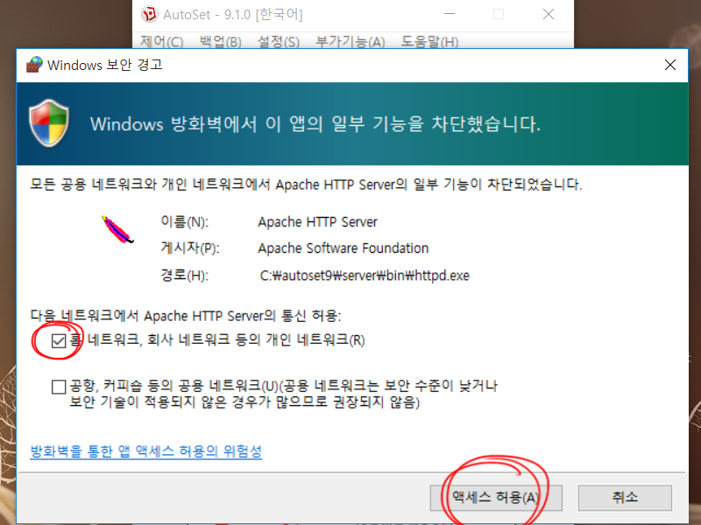701x525 pixels.
Task: Close the AutoSet window
Action: (549, 14)
